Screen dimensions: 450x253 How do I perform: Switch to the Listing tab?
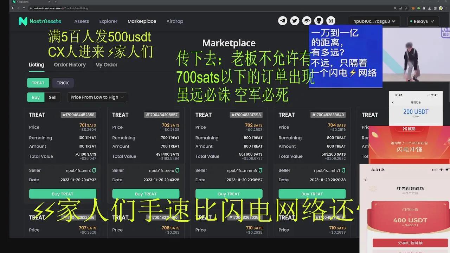click(37, 65)
